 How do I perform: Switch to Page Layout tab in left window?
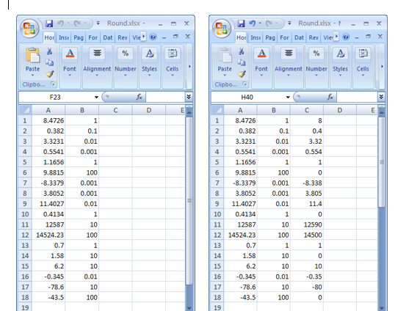click(79, 37)
